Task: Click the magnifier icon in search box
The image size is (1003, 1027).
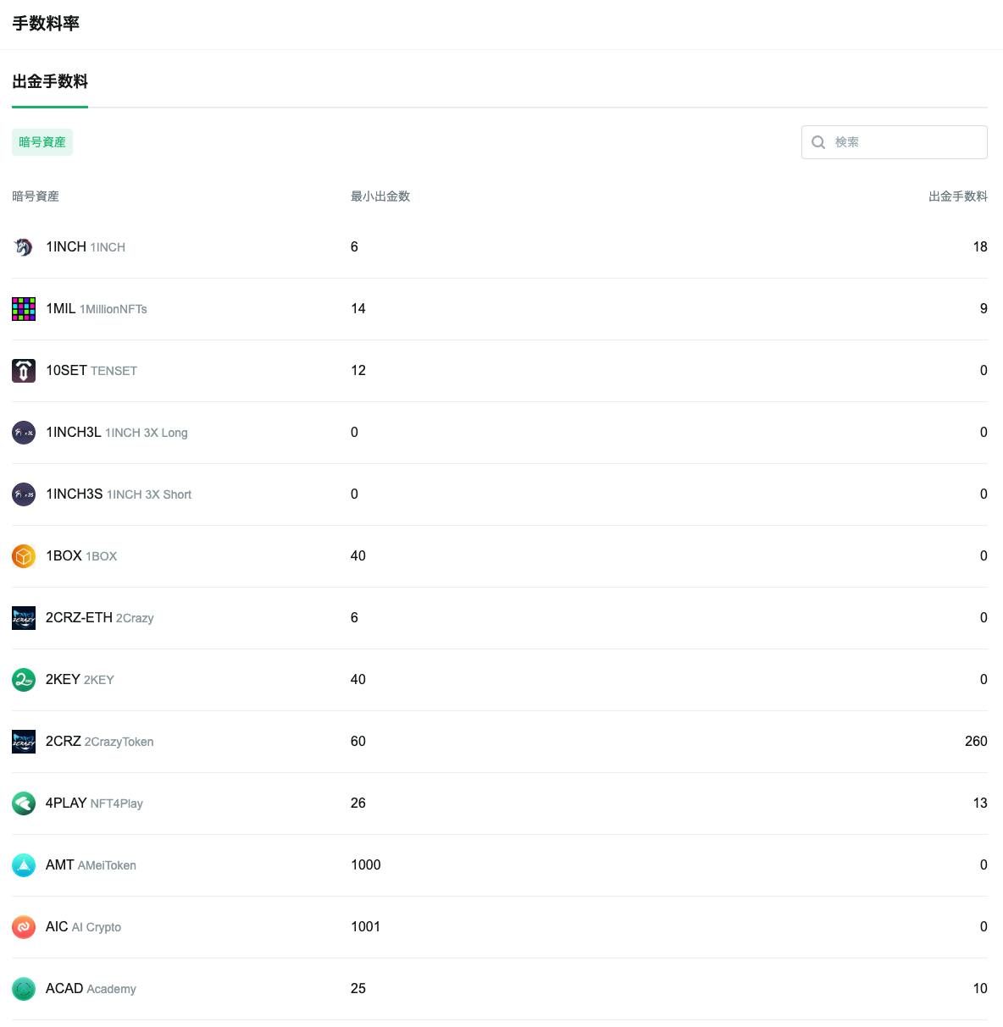Action: 818,142
